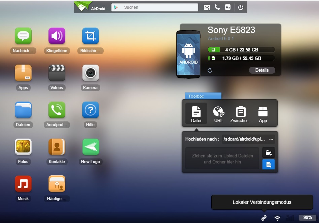
Task: Click the power sign-out icon
Action: point(241,7)
